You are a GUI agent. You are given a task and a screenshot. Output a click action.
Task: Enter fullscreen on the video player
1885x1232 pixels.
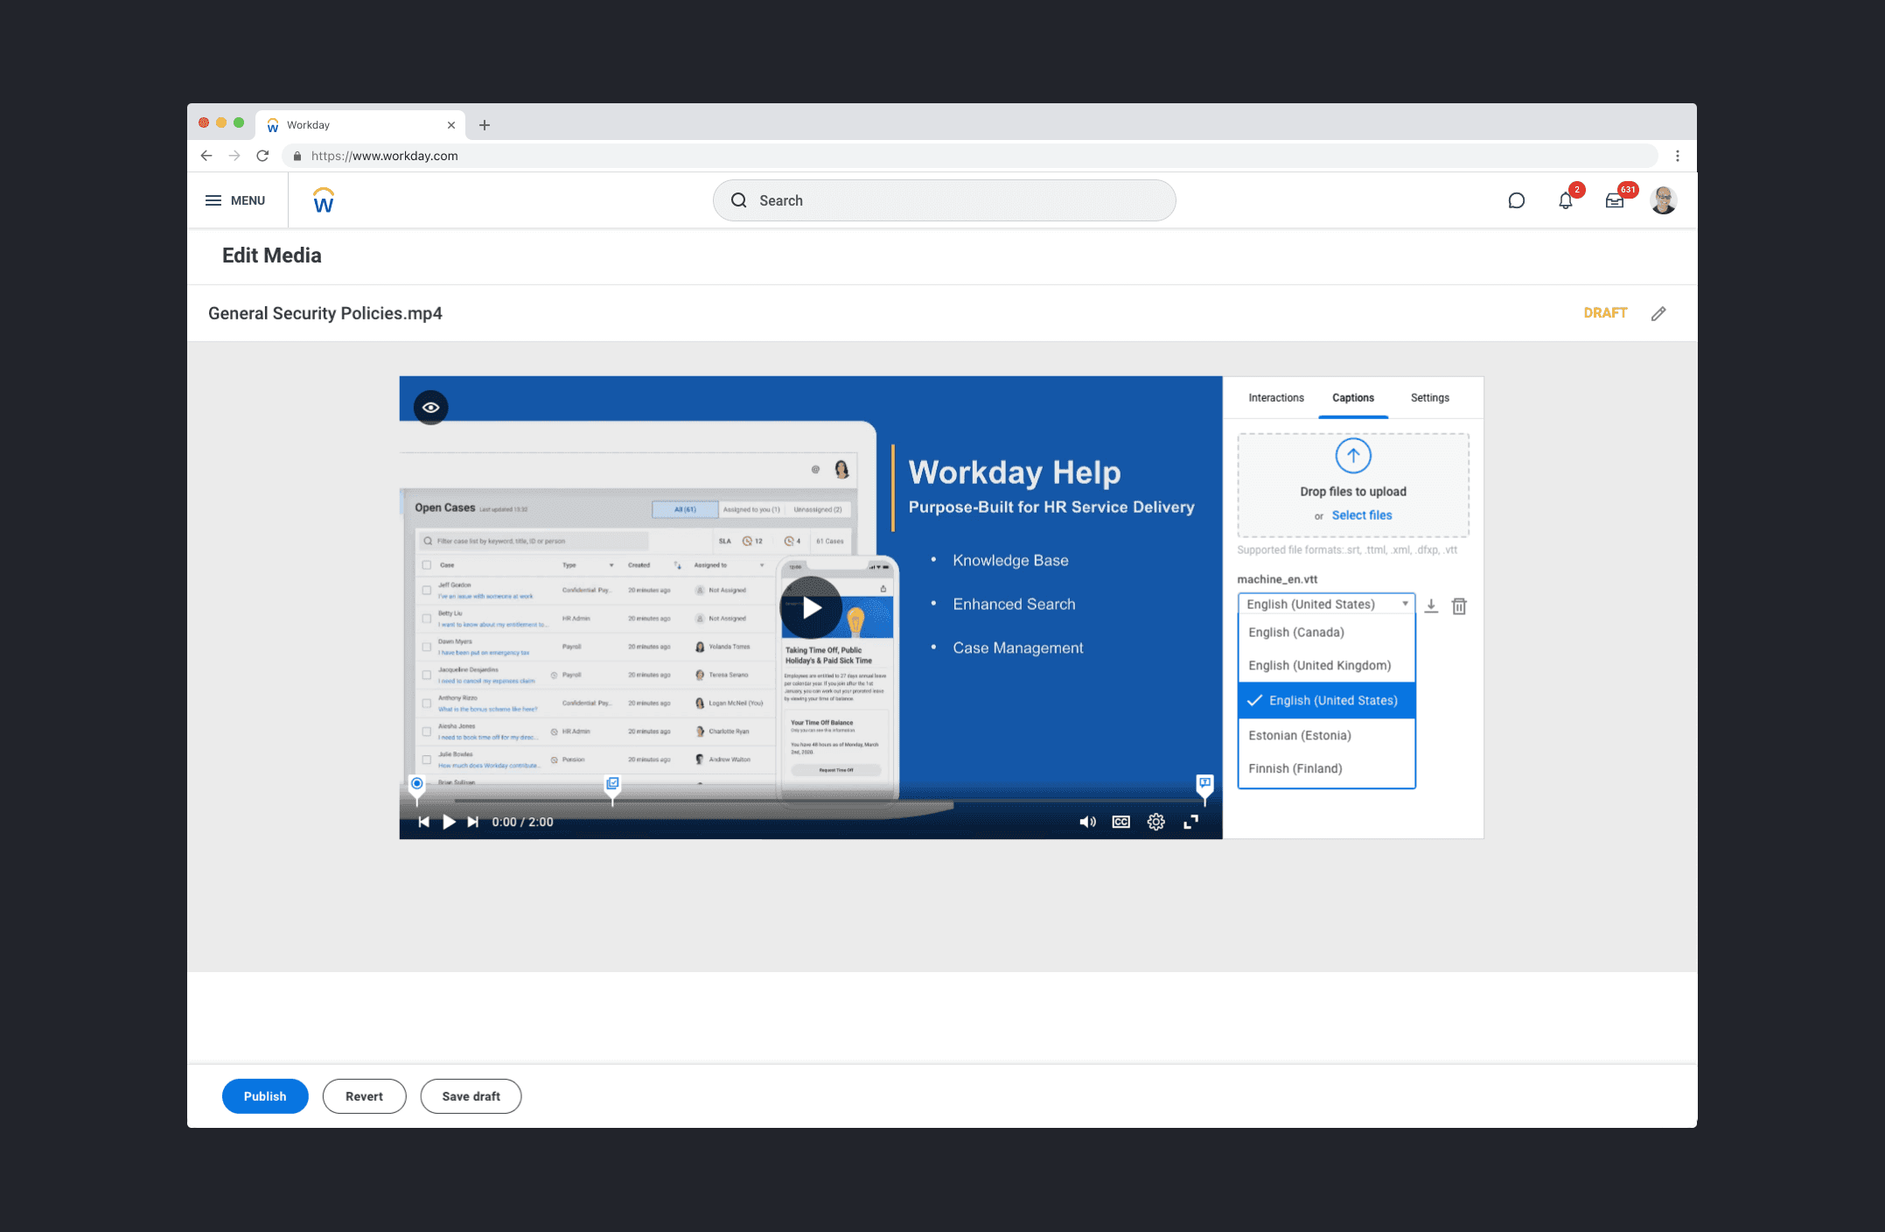1190,822
